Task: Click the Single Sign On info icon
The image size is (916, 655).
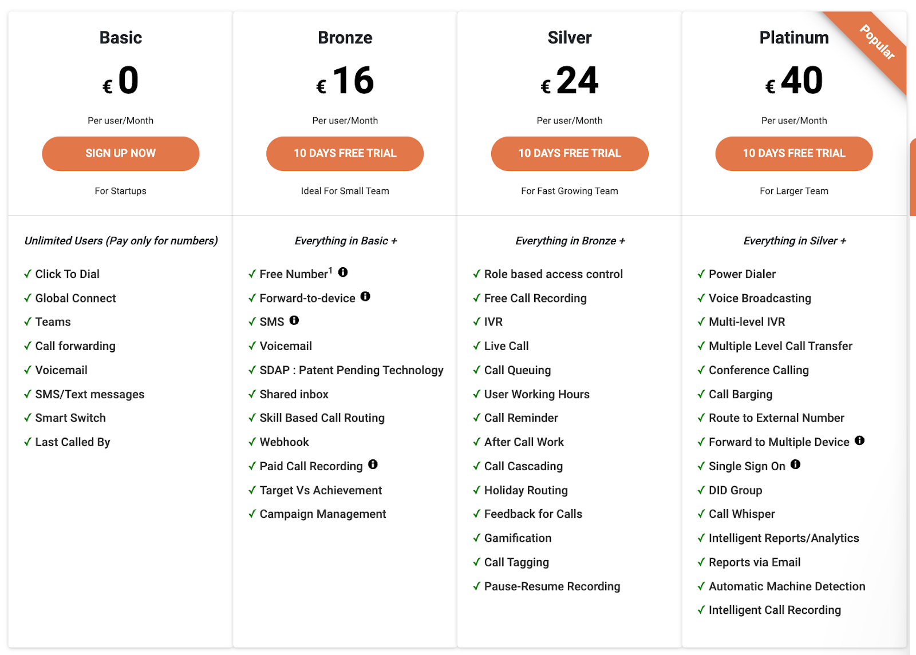Action: pyautogui.click(x=795, y=465)
